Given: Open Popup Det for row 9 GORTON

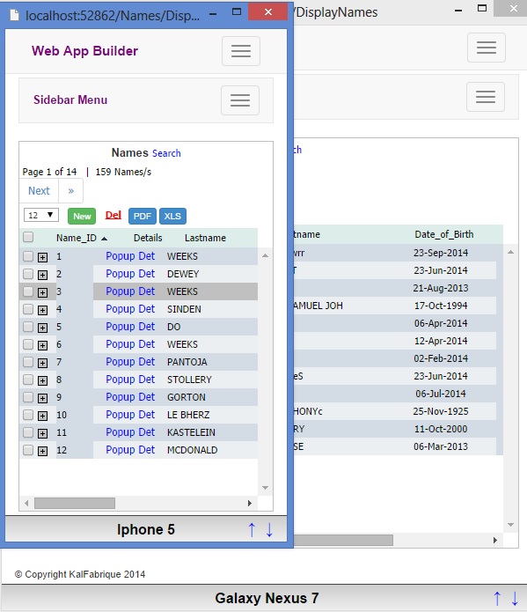Looking at the screenshot, I should 130,397.
